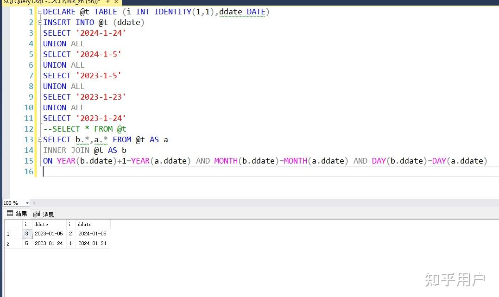Click the messages icon beside 消息
This screenshot has height=297, width=499.
pos(37,214)
